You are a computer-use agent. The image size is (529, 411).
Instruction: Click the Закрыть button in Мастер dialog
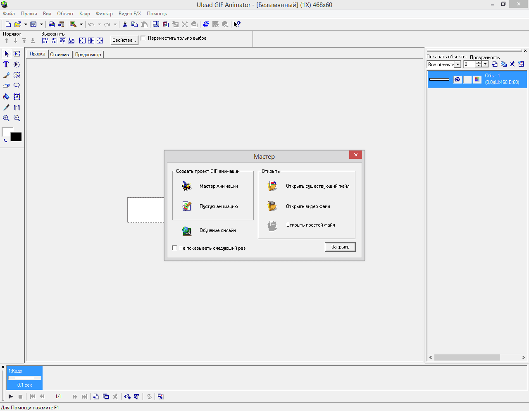tap(340, 247)
